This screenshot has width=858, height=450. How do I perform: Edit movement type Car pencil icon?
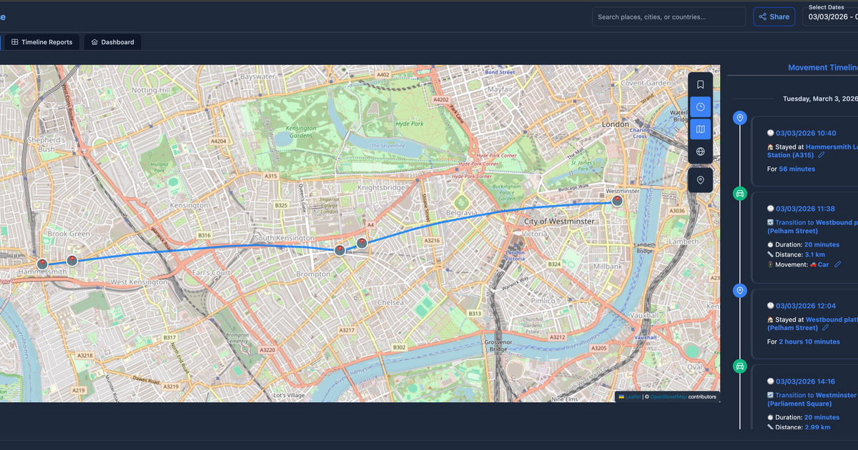pyautogui.click(x=838, y=264)
